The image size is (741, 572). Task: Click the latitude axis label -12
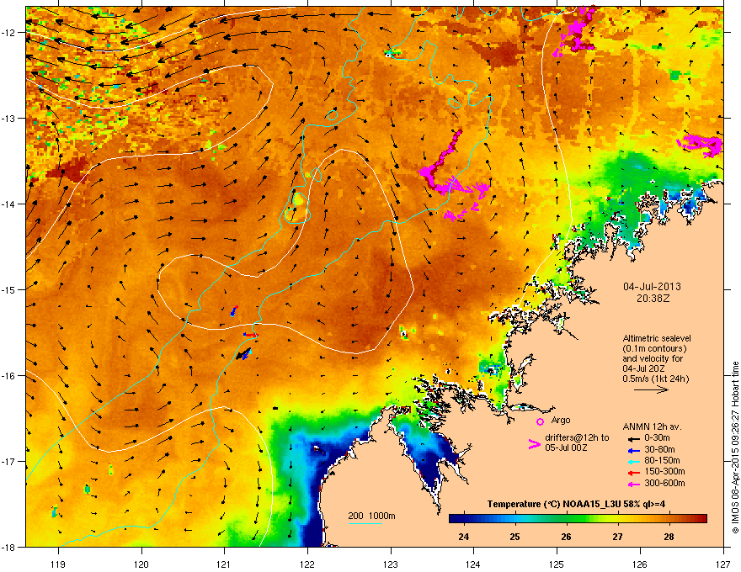click(x=9, y=33)
